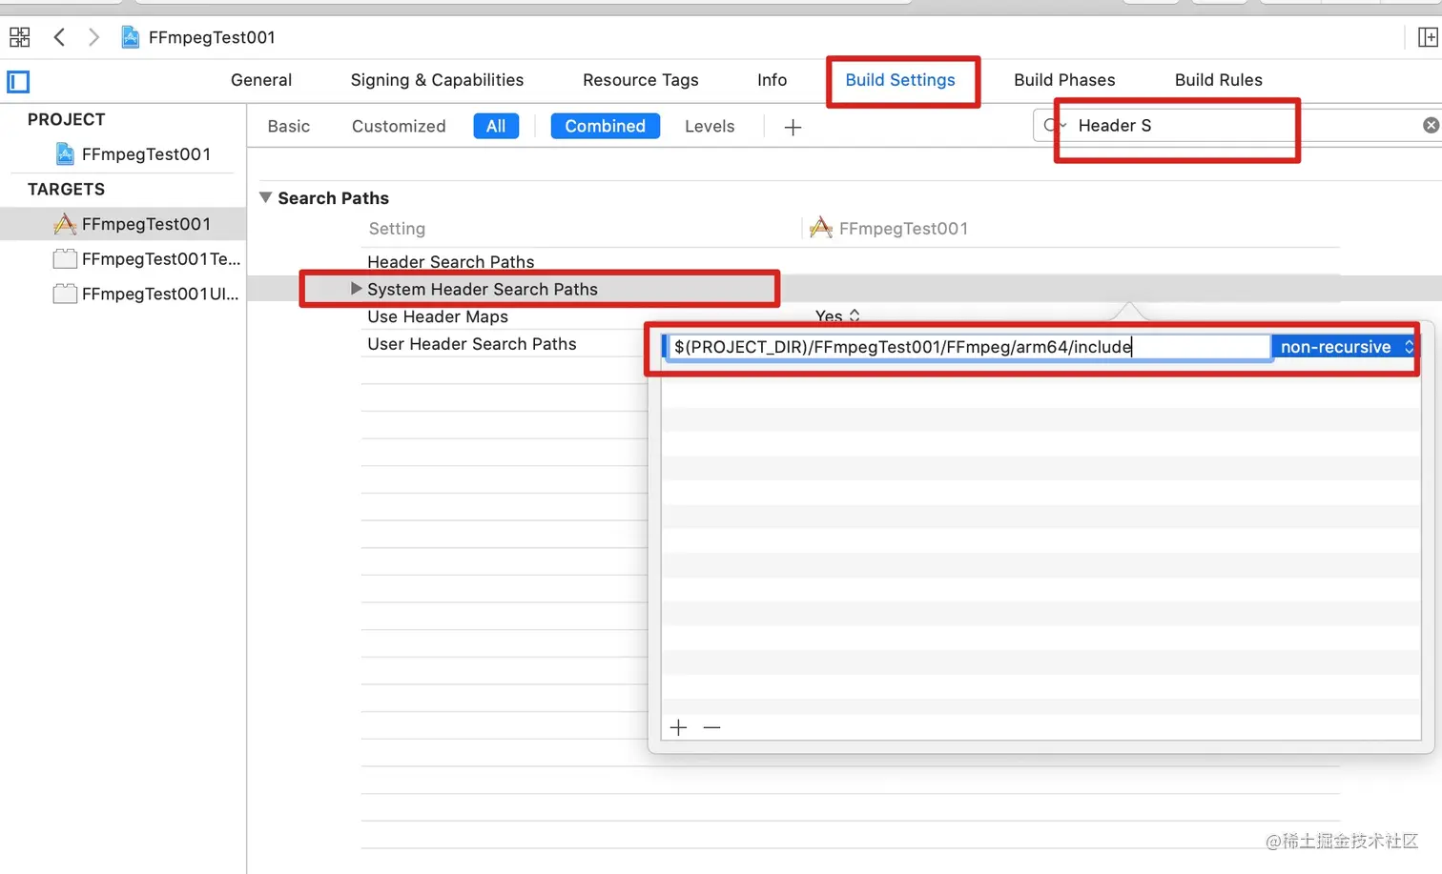Open the General tab
This screenshot has width=1442, height=874.
click(261, 80)
